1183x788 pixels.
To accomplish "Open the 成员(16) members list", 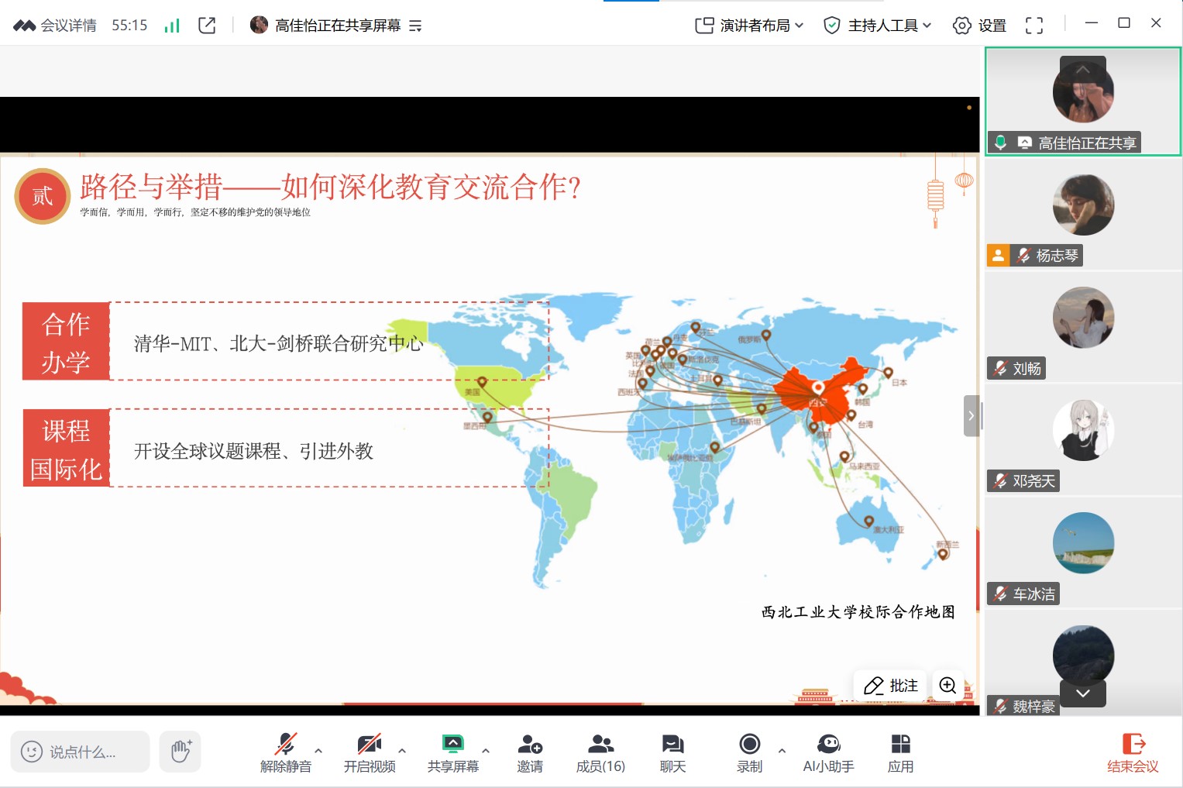I will click(600, 751).
